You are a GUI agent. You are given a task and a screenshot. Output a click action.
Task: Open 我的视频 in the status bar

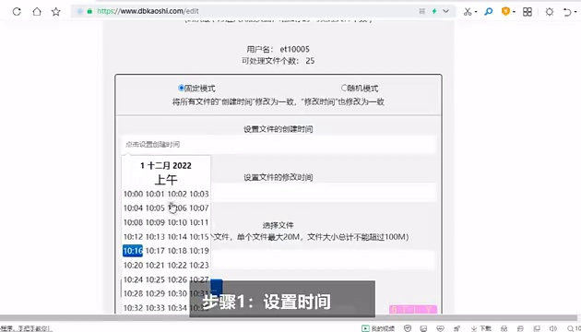tap(378, 328)
